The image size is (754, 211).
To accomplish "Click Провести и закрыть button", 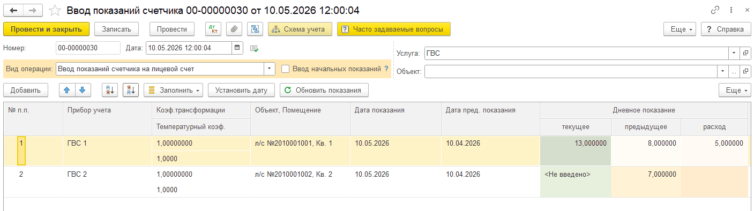I will 46,29.
